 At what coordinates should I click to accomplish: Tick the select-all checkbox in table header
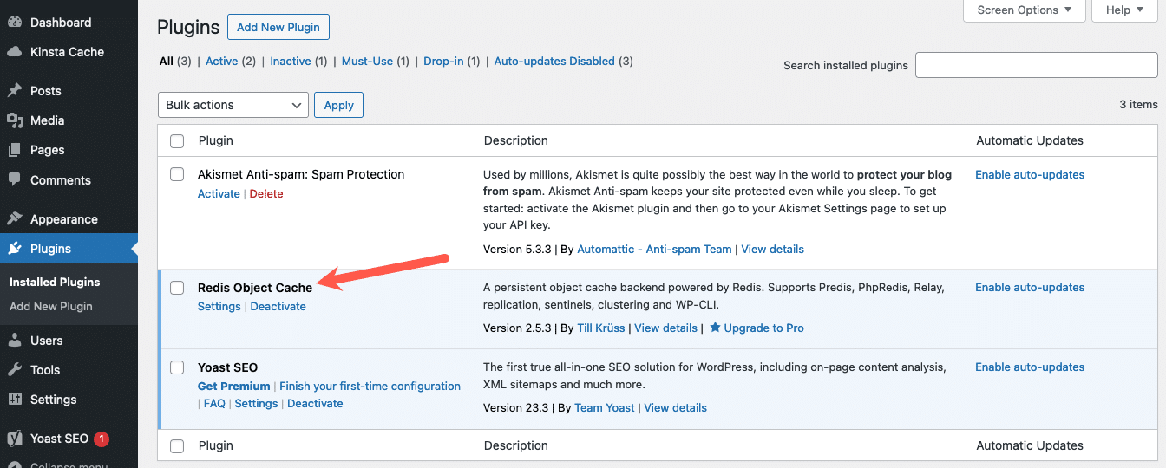click(177, 140)
